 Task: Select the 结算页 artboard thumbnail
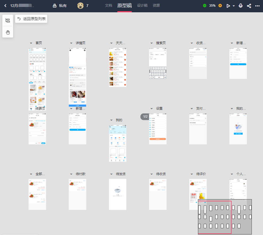click(37, 129)
